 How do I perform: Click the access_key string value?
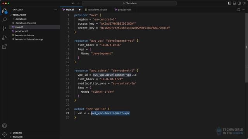(118, 24)
